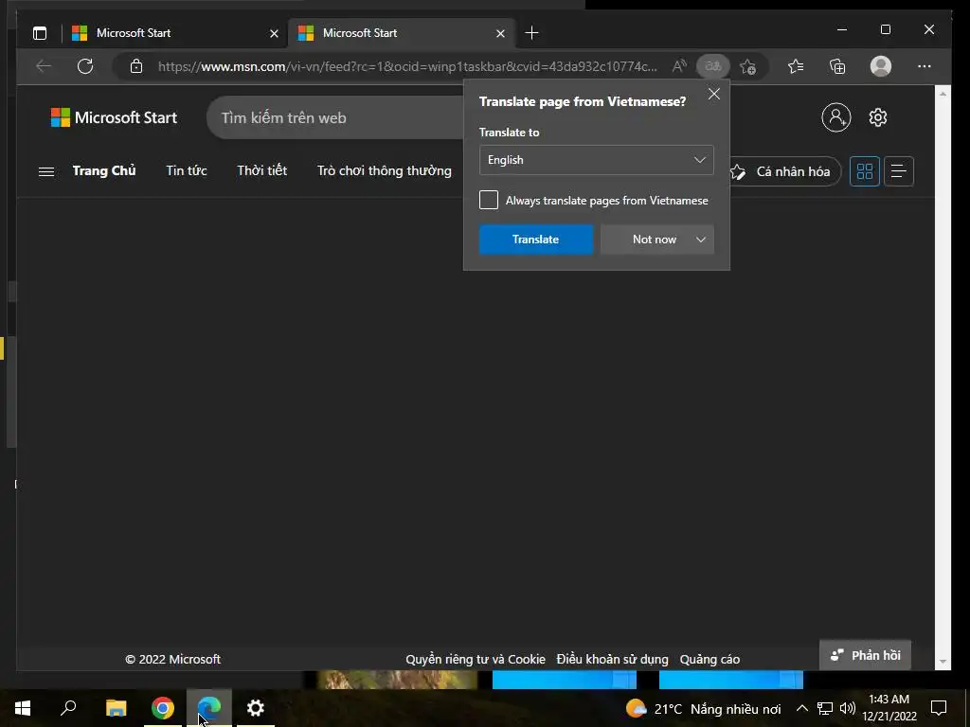Open Trò chơi thông thường section
Viewport: 970px width, 727px height.
coord(385,170)
